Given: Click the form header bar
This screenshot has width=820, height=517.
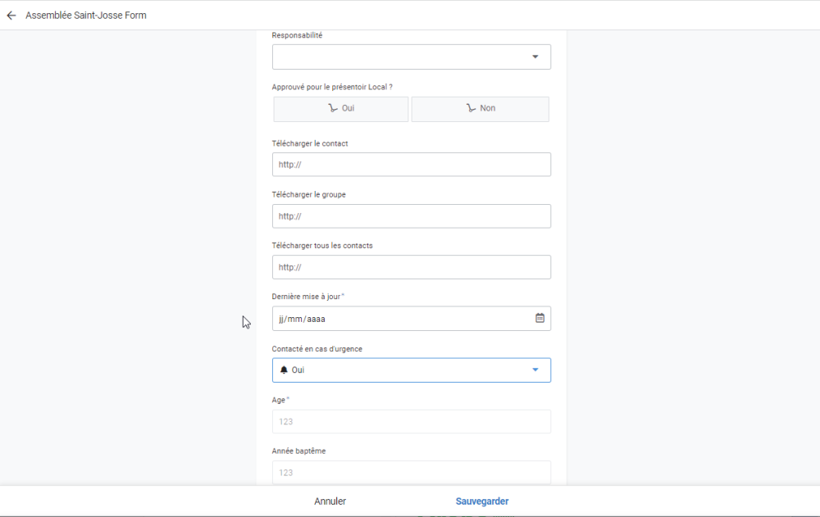Looking at the screenshot, I should tap(410, 15).
